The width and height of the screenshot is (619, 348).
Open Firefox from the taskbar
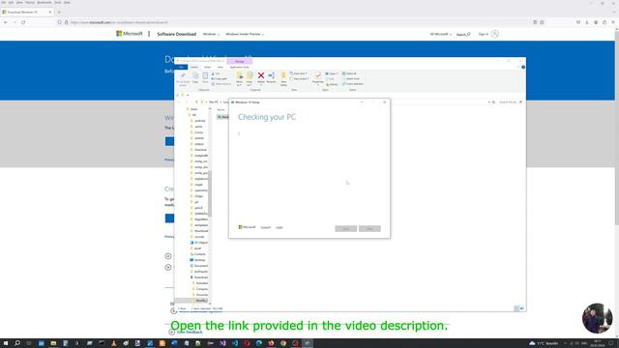[271, 343]
